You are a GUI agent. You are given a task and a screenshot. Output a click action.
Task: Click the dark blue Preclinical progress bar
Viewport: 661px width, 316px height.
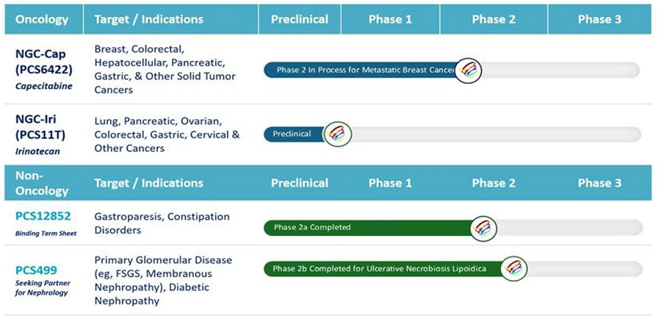tap(294, 134)
